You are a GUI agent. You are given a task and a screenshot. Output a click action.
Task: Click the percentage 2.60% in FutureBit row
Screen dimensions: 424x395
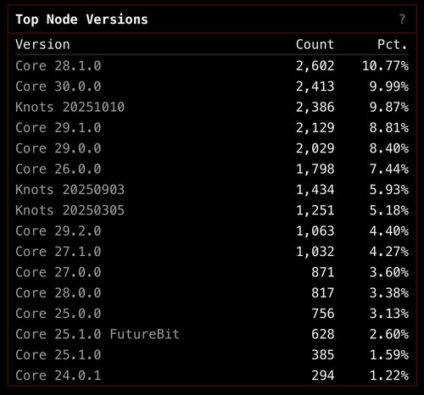pos(389,334)
